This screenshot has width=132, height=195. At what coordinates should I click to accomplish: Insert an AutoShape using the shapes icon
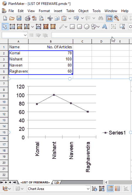pos(94,27)
